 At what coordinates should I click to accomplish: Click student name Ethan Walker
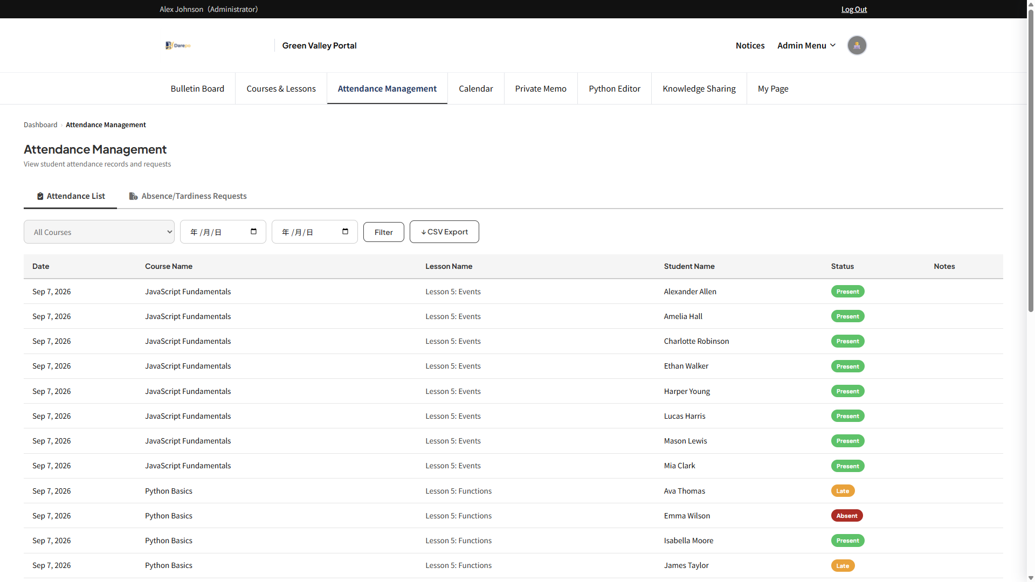[x=686, y=366]
